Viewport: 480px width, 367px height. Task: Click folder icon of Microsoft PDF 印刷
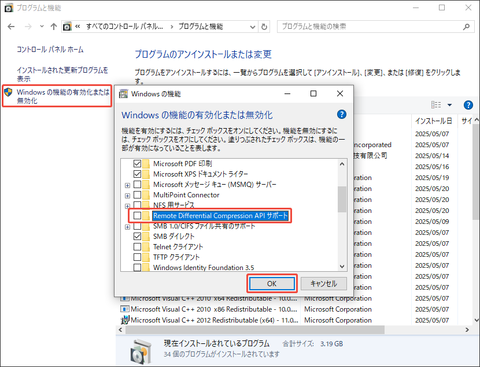[146, 164]
